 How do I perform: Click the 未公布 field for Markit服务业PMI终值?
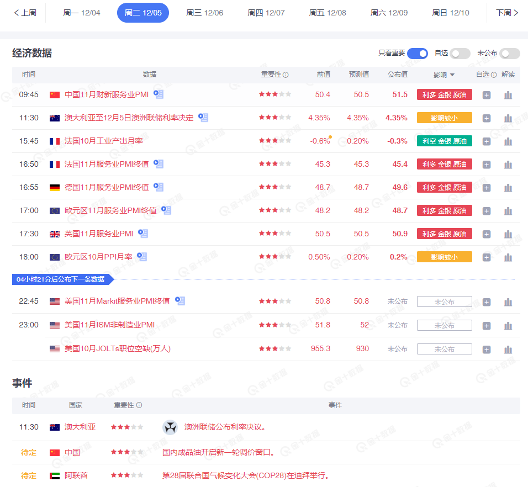click(x=444, y=302)
